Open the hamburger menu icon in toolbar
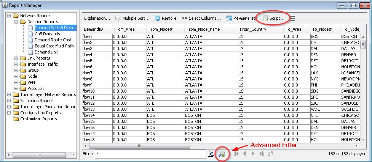Viewport: 372px width, 162px height. (292, 18)
